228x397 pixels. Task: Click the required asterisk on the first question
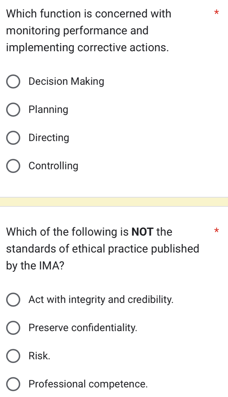tap(216, 13)
